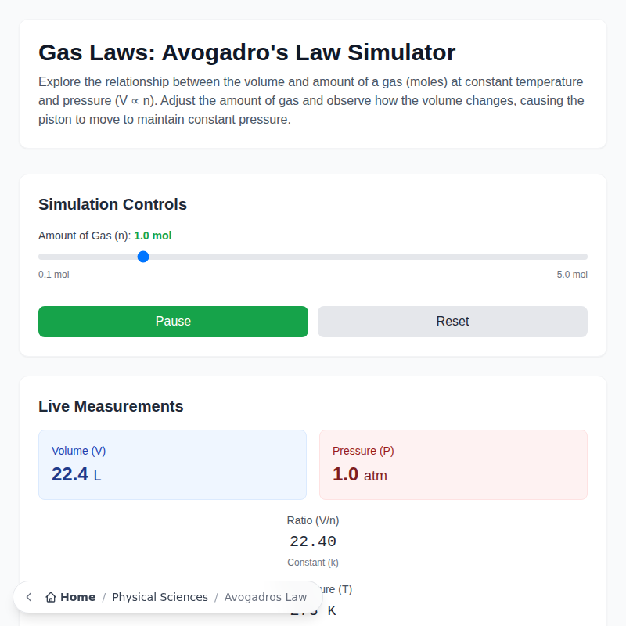
Task: Click the Ratio (V/n) value 22.40
Action: click(x=312, y=541)
